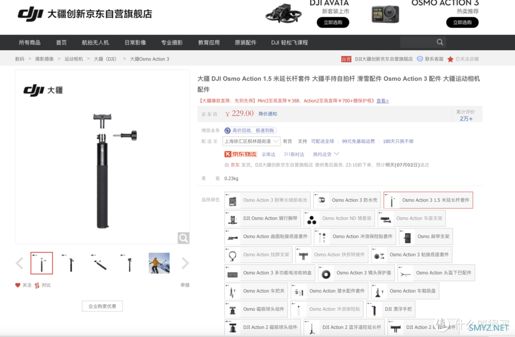Choose Osmo 肩带支架 option
Screen dimensions: 515x337
[x=426, y=236]
